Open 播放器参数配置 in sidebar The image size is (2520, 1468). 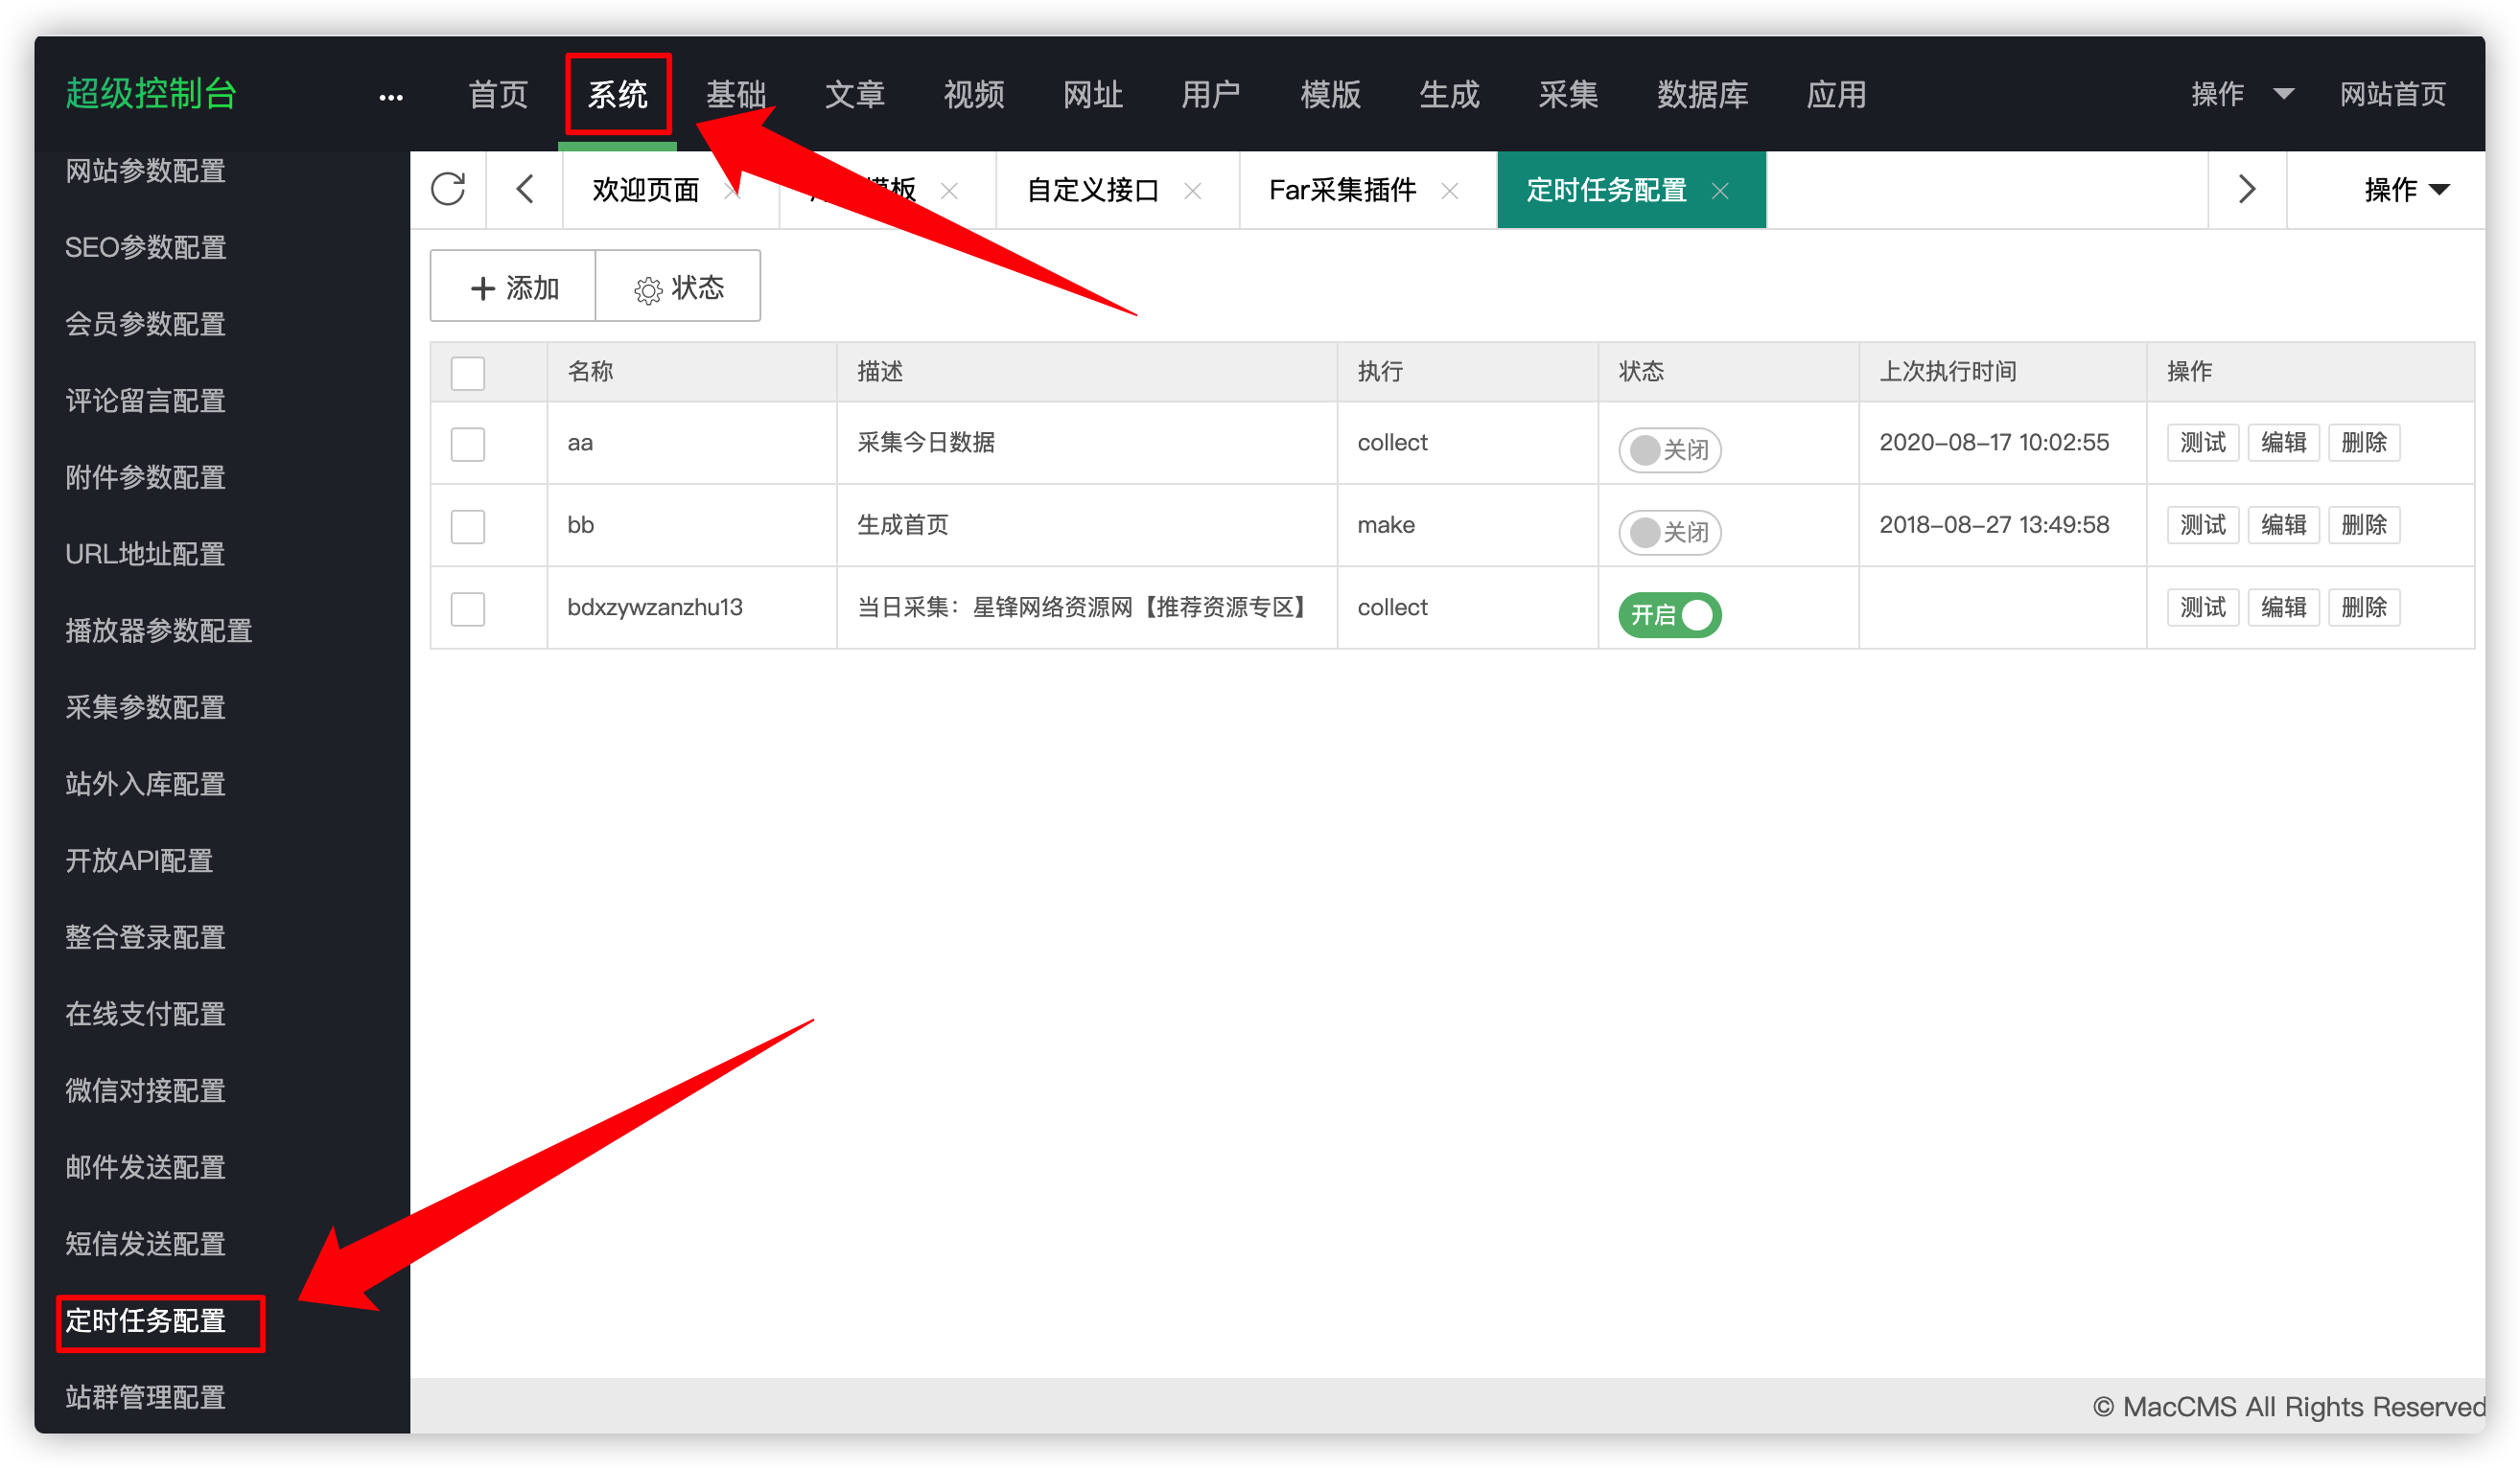[158, 631]
